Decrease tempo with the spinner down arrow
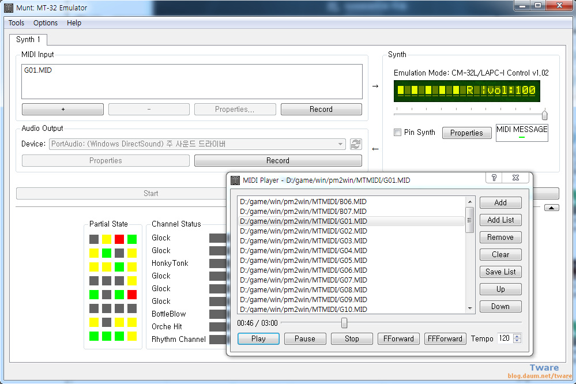 [x=517, y=341]
